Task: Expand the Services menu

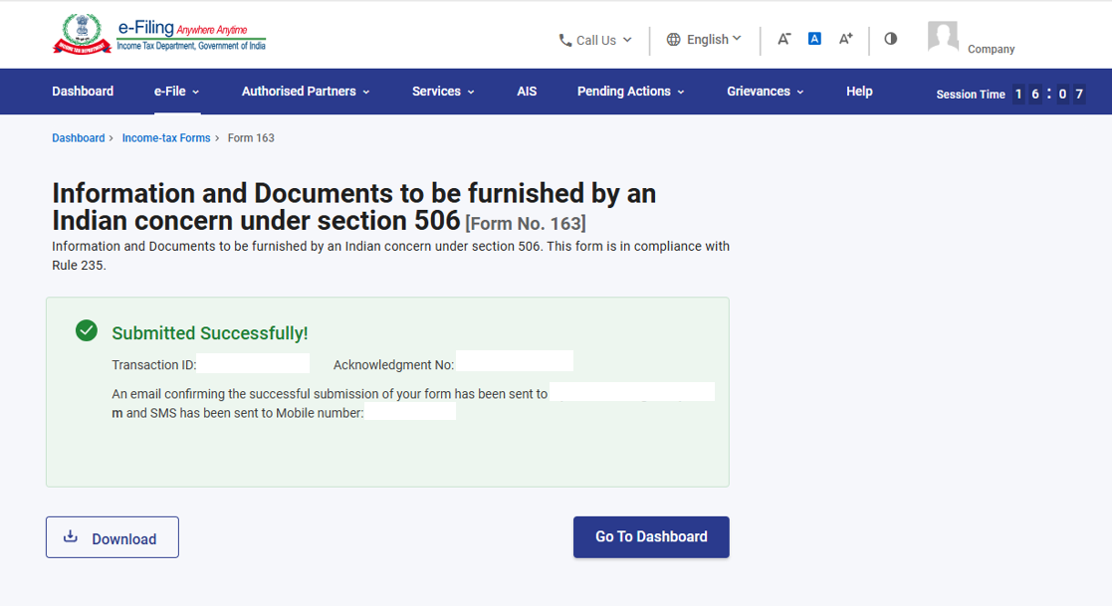Action: (443, 92)
